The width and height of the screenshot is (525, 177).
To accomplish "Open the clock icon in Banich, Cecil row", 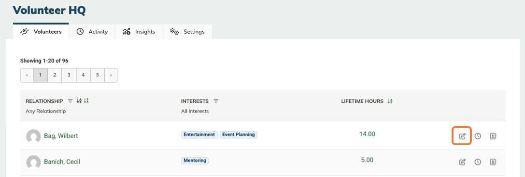I will (x=478, y=162).
